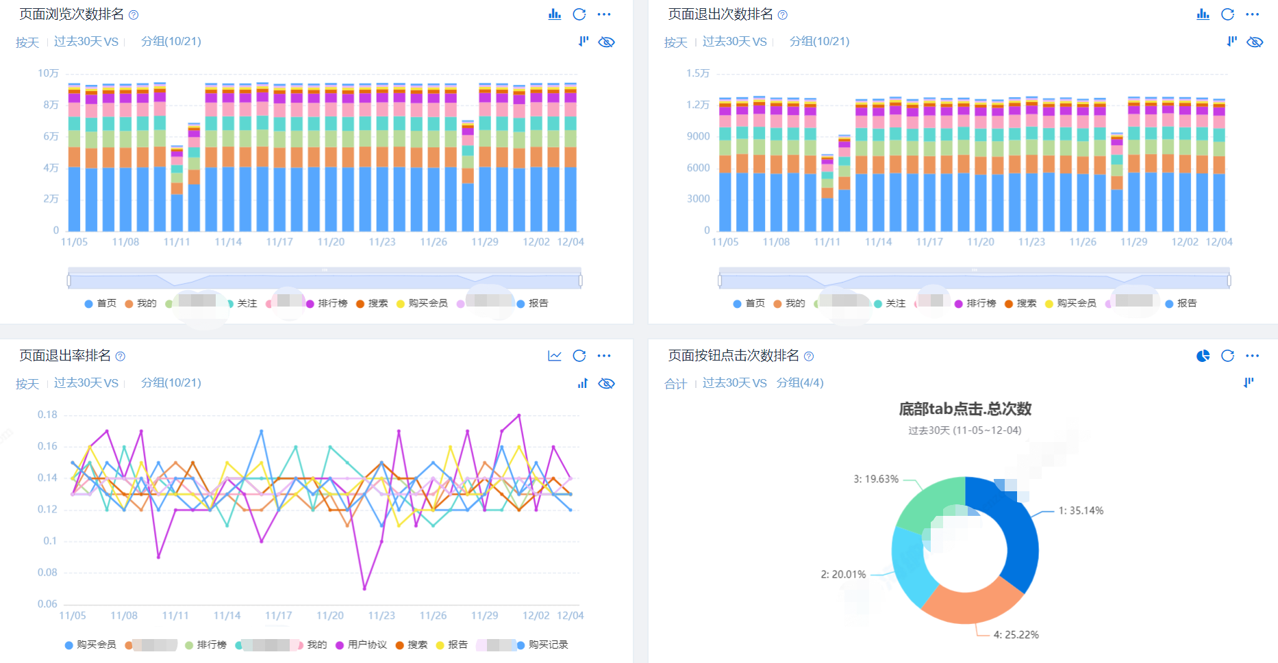
Task: Toggle 搜索 legend in 页面浏览次数排名 chart
Action: (x=372, y=304)
